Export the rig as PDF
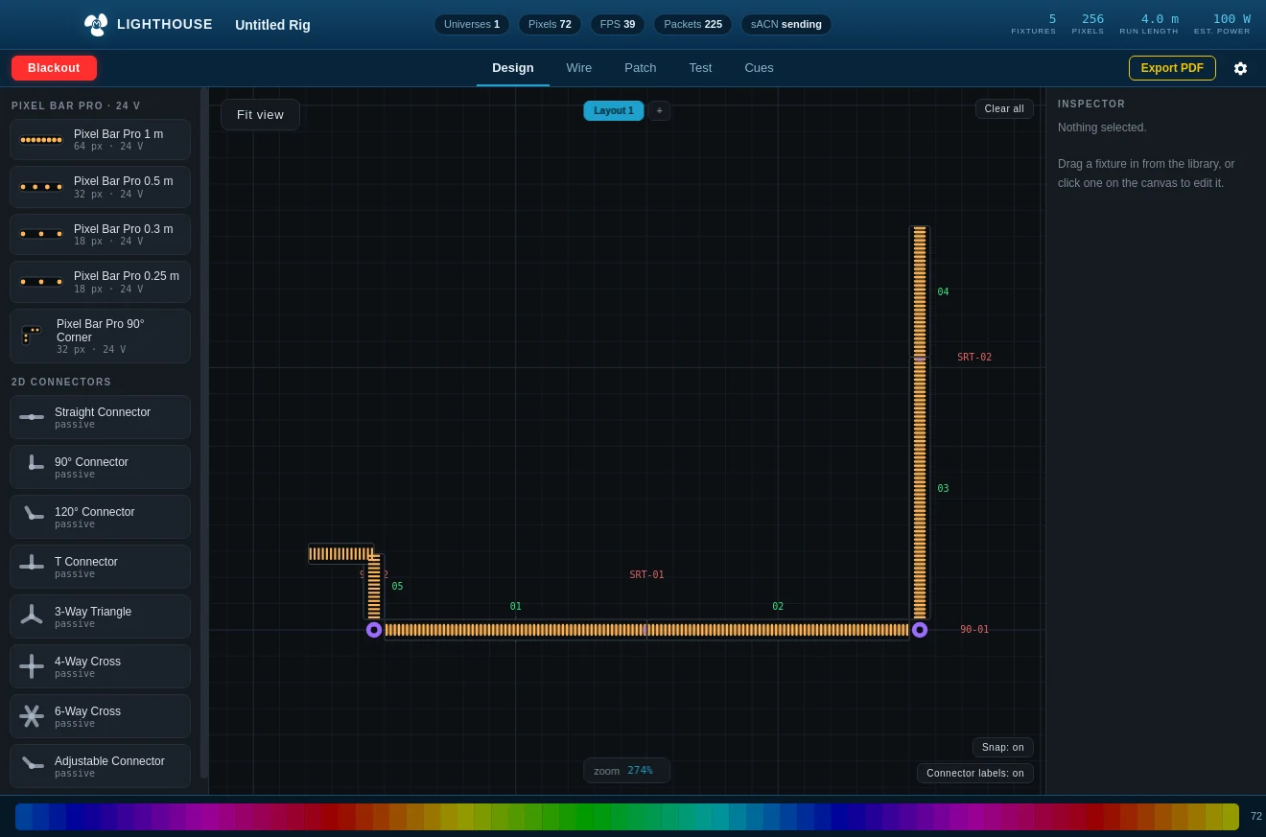 [1172, 68]
